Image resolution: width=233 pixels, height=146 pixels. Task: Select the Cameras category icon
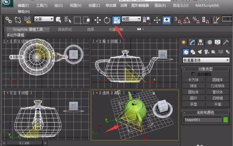pos(207,52)
